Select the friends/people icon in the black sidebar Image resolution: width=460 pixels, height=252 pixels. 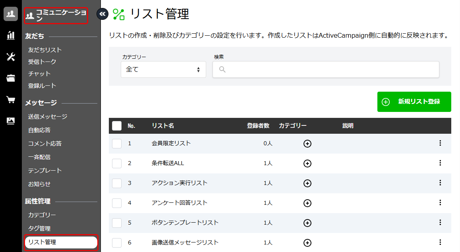pyautogui.click(x=10, y=14)
